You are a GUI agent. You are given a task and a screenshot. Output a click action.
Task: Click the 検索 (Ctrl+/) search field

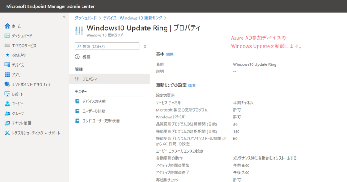coord(107,46)
